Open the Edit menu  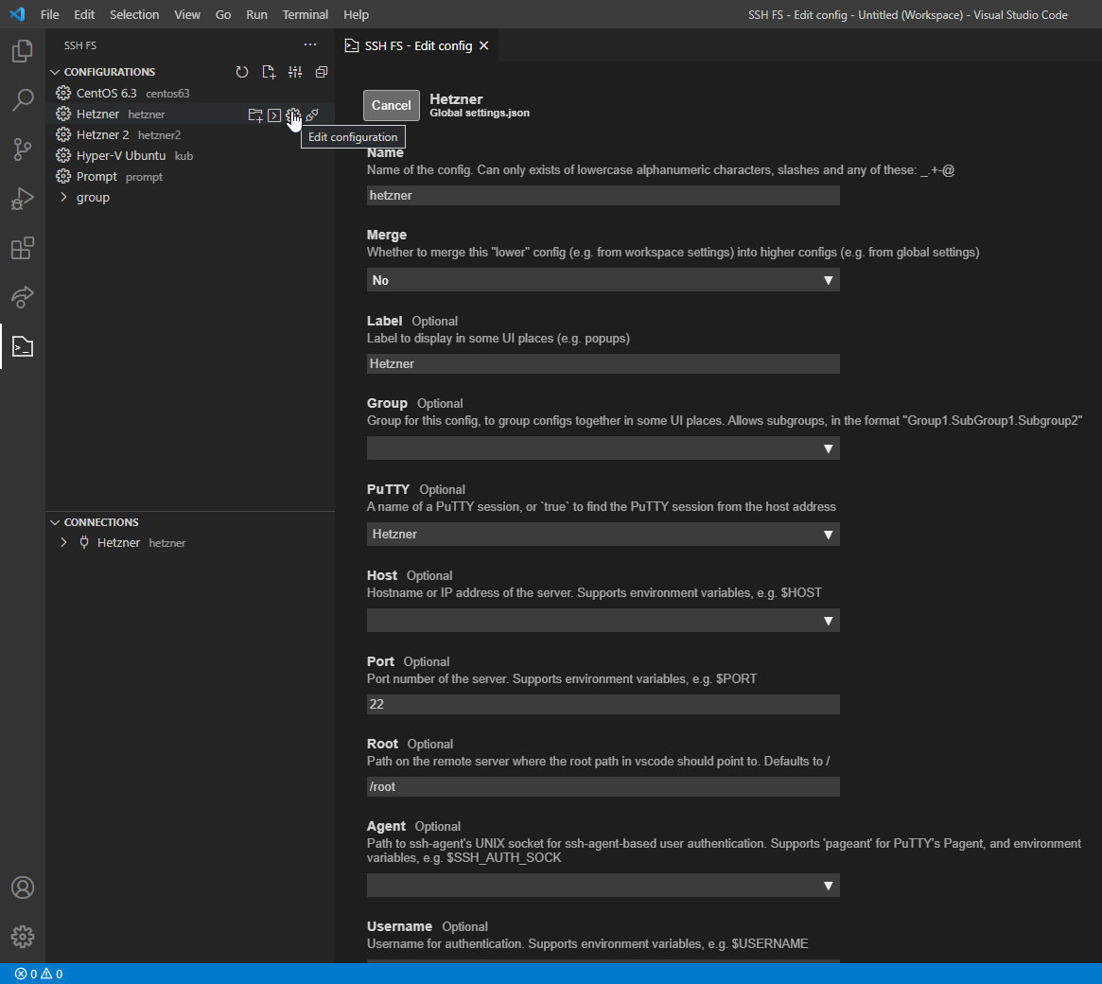(84, 14)
